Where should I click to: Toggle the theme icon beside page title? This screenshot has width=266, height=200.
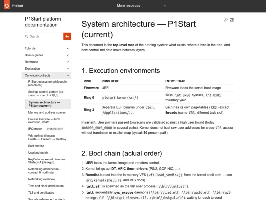[226, 20]
